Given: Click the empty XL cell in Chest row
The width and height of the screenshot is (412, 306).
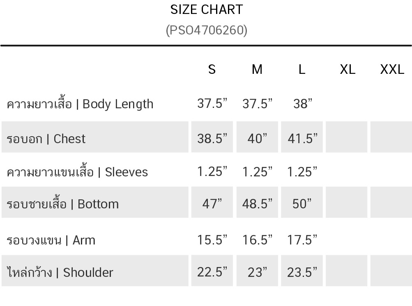Looking at the screenshot, I should [346, 137].
